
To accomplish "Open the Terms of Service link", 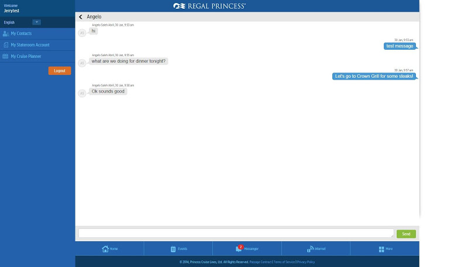I will pos(284,262).
